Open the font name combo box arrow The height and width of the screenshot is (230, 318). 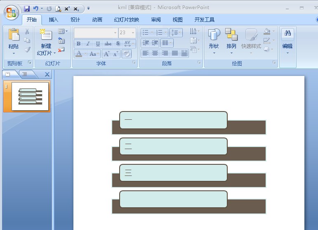click(x=115, y=33)
